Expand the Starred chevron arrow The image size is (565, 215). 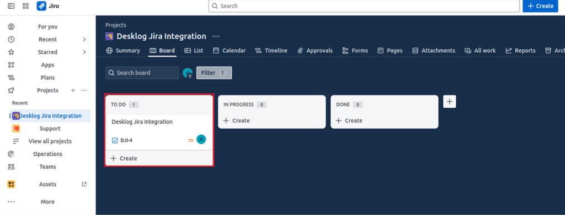pos(84,52)
